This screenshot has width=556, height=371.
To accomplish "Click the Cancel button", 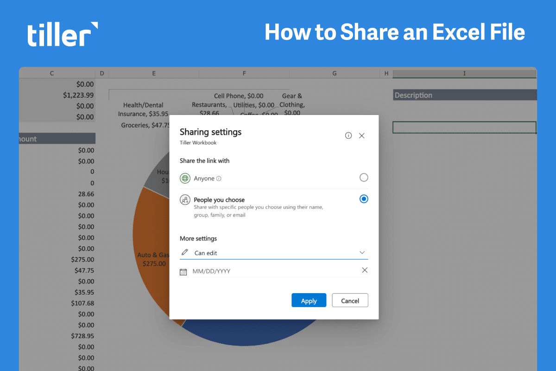I will (x=350, y=301).
